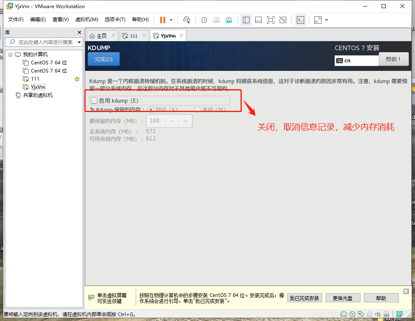Collapse the 我的计算机 tree node

(10, 54)
